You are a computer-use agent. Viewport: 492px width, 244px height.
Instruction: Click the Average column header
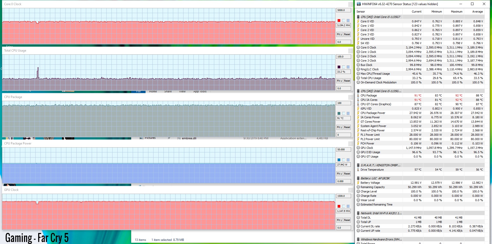[x=477, y=12]
